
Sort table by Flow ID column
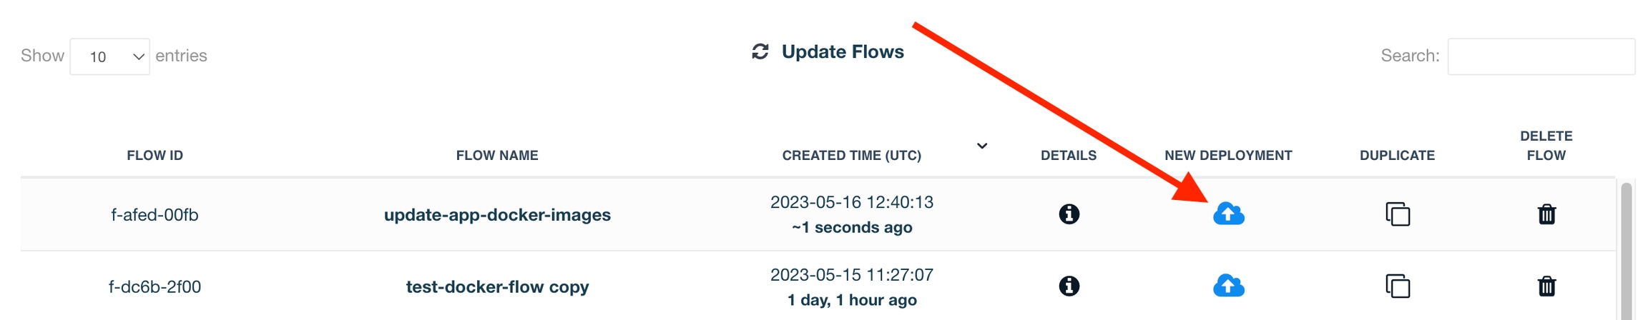point(154,155)
